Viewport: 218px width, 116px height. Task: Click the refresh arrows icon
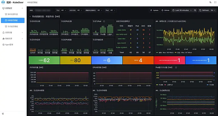(x=200, y=10)
